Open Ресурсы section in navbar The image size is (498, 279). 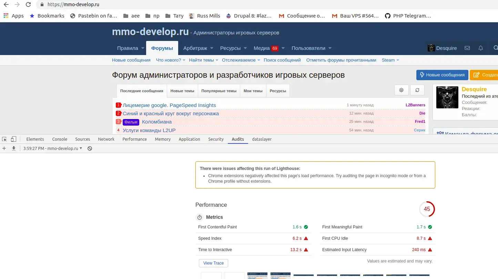230,48
